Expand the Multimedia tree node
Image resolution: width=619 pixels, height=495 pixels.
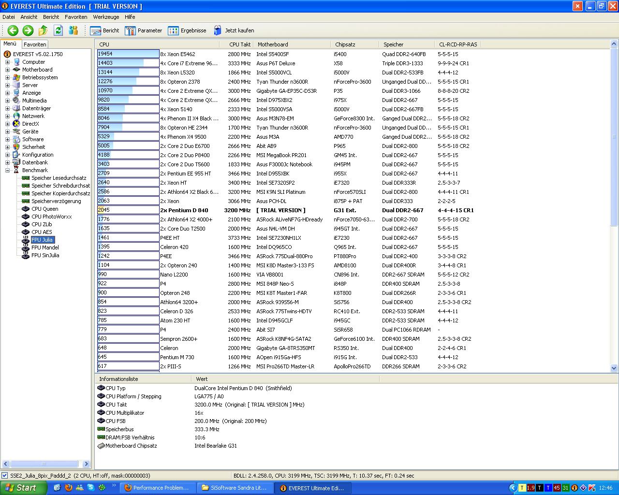(7, 101)
